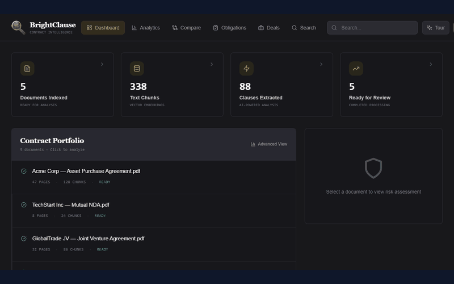Screen dimensions: 454x284
Task: Click '5 documents • Click to analyze' subtitle
Action: click(52, 149)
